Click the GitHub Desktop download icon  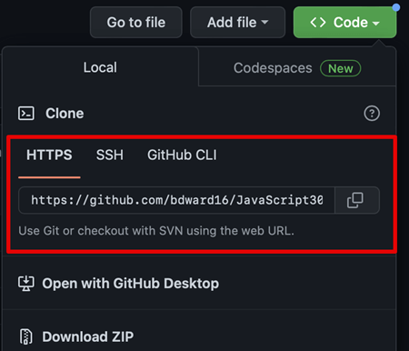point(26,284)
